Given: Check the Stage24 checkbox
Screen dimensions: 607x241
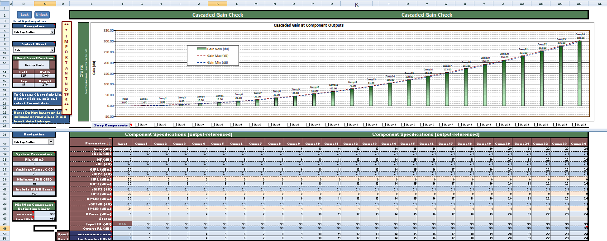Looking at the screenshot, I should pyautogui.click(x=575, y=125).
